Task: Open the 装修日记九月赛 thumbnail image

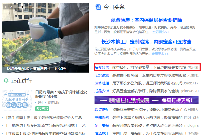Action: coord(17,100)
